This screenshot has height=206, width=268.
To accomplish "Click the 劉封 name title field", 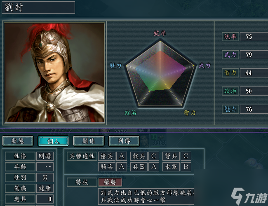I will [x=38, y=7].
